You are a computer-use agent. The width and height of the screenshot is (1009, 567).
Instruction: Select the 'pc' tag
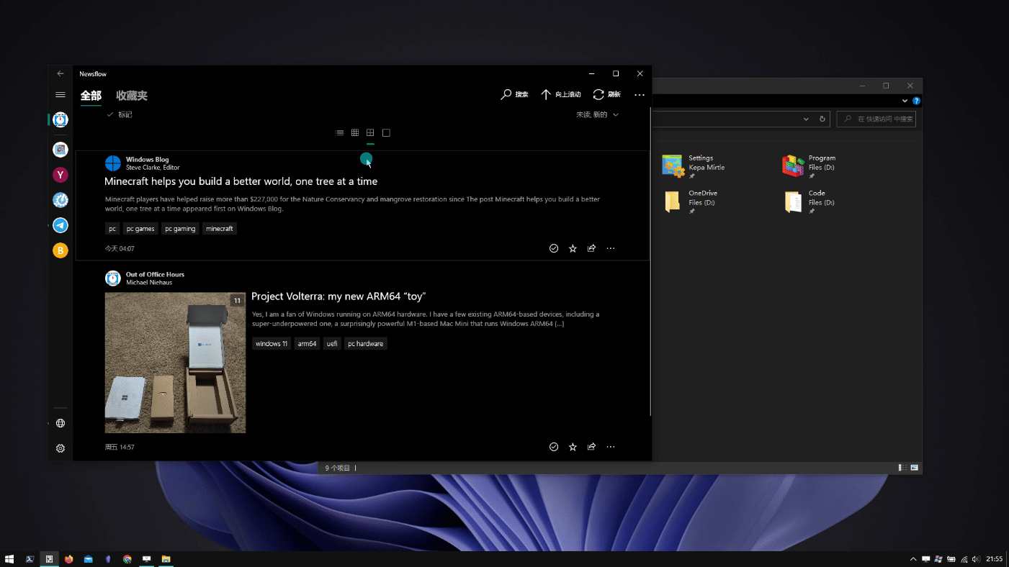[x=112, y=229]
